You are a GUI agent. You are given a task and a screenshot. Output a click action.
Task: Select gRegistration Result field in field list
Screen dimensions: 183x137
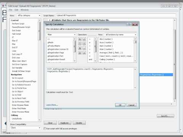coord(56,59)
